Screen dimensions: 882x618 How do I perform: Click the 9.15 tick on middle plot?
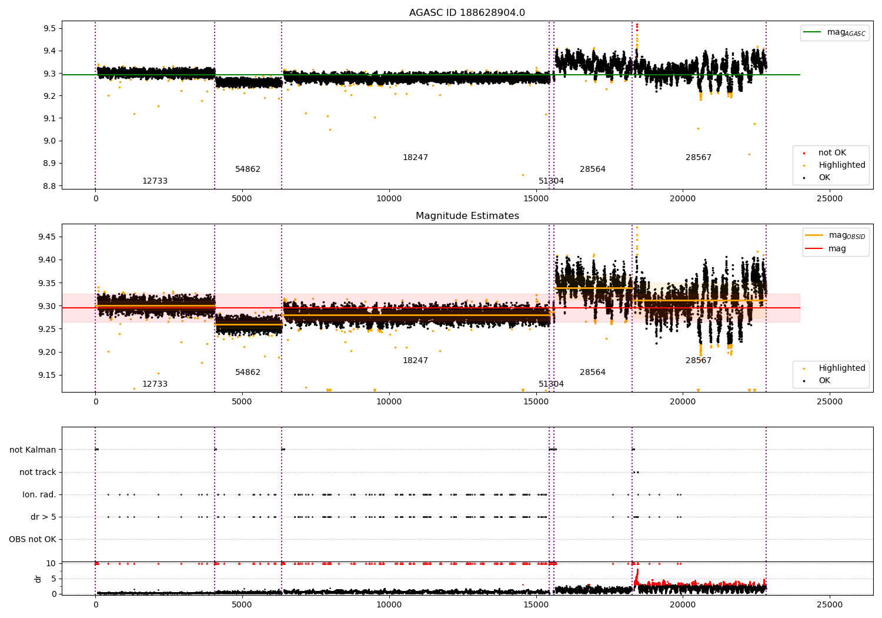click(x=46, y=375)
